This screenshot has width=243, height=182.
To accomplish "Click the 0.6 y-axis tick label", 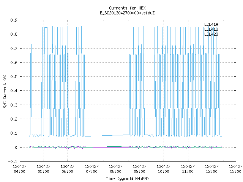I will pos(14,62).
